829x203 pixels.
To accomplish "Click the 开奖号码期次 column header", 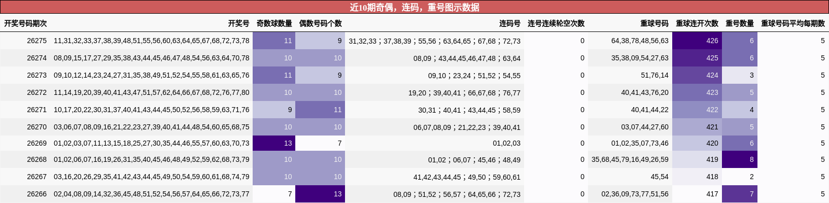I will pyautogui.click(x=25, y=23).
